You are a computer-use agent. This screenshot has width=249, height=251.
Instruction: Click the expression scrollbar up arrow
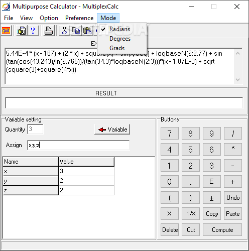click(x=238, y=54)
